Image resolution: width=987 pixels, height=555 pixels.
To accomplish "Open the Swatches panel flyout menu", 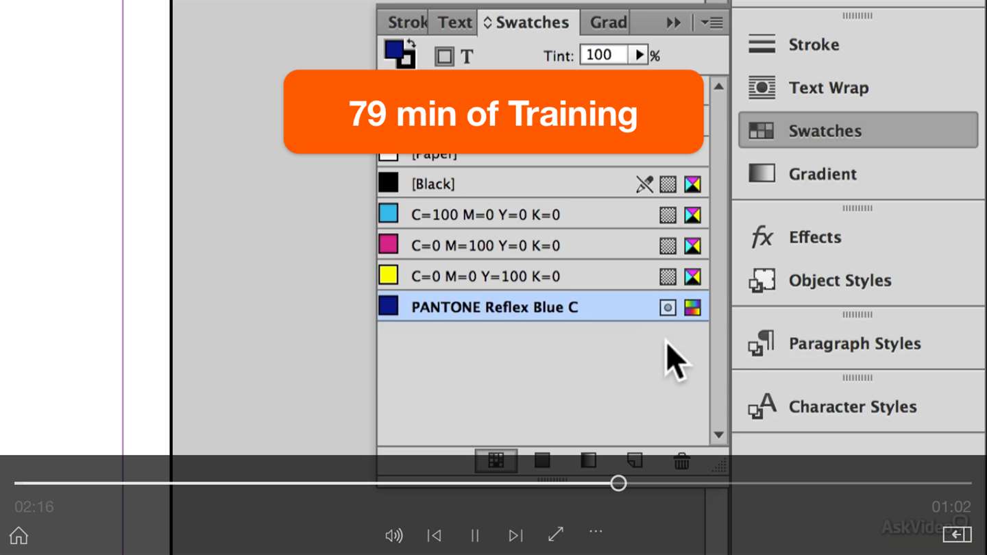I will pos(711,23).
